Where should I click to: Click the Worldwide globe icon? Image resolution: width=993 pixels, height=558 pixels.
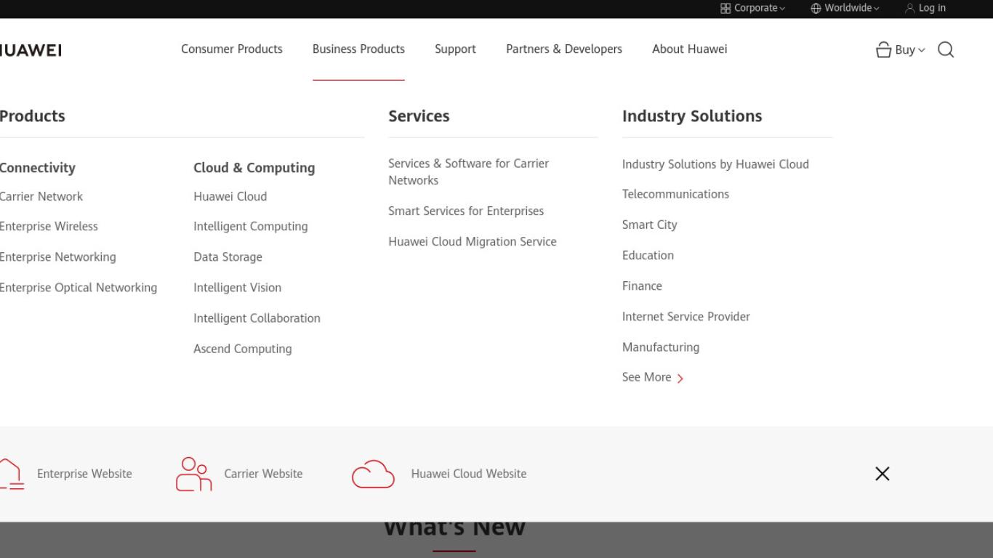point(816,8)
